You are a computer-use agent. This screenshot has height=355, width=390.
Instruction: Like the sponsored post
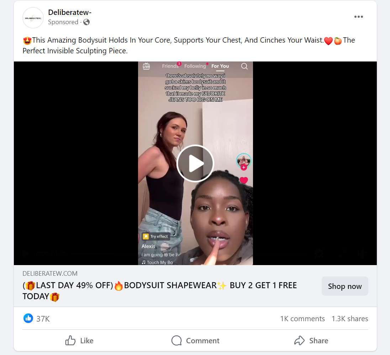point(79,340)
